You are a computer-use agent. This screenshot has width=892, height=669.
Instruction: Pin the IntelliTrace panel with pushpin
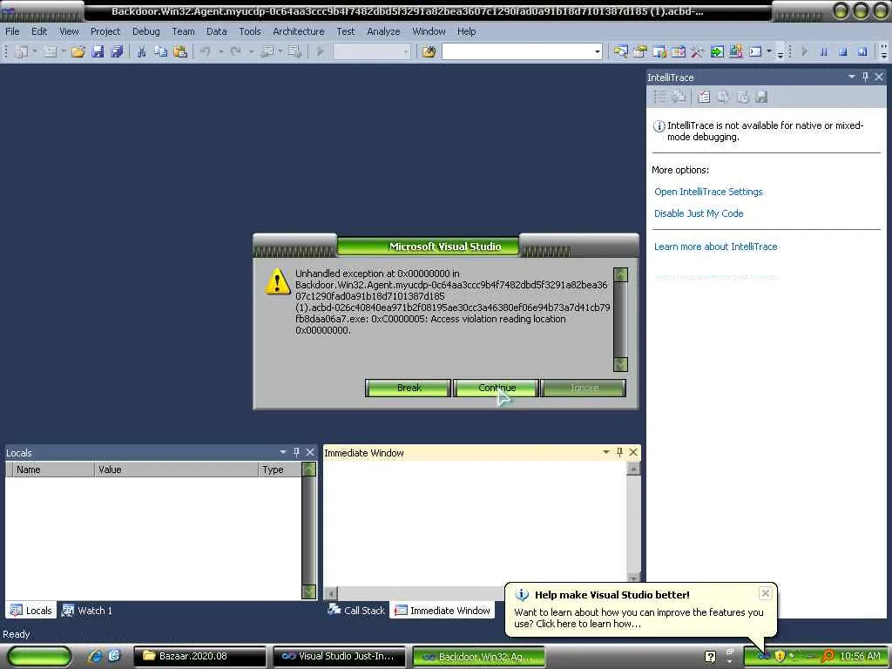coord(865,77)
